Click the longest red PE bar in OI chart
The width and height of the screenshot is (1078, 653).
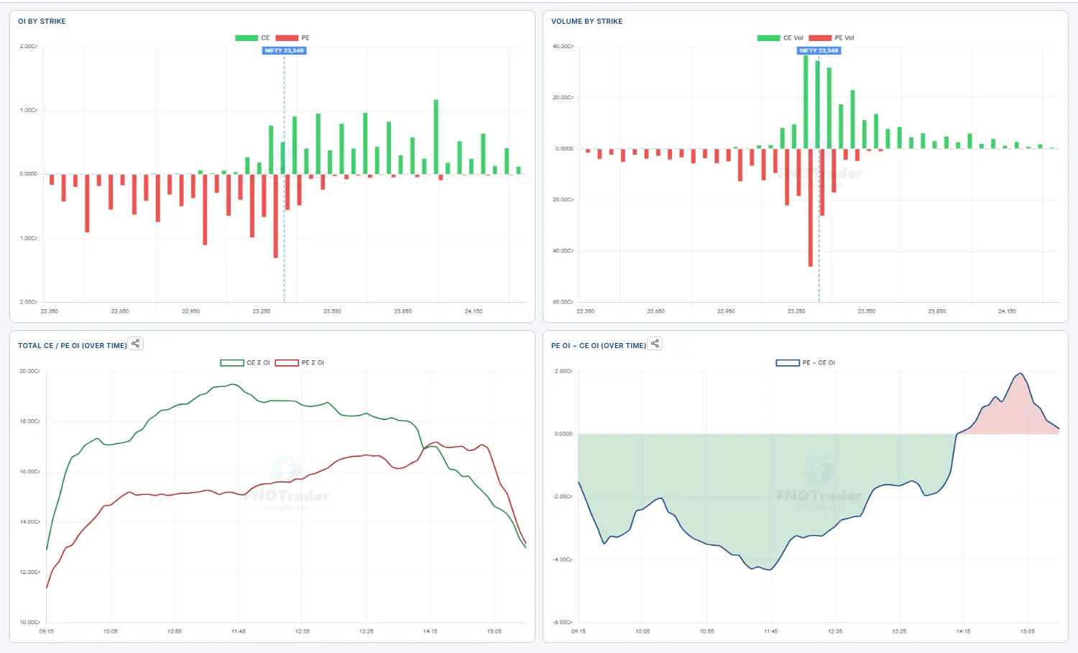[275, 216]
